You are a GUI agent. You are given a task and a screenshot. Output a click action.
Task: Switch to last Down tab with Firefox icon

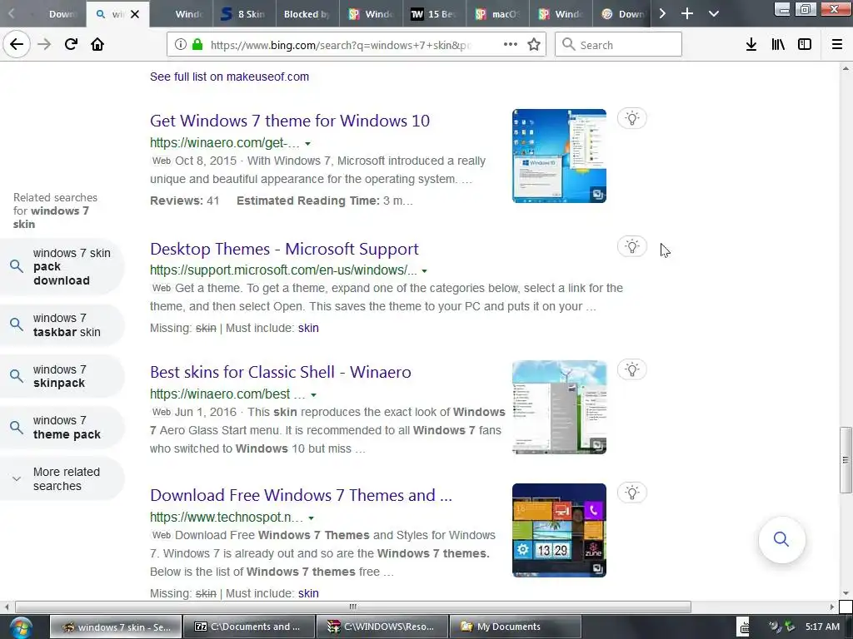click(x=623, y=14)
